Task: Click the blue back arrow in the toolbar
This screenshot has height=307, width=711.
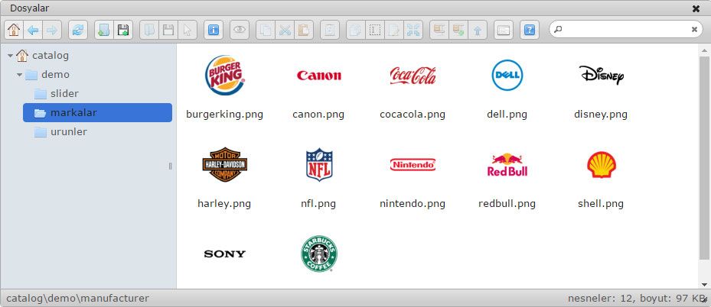Action: [33, 31]
